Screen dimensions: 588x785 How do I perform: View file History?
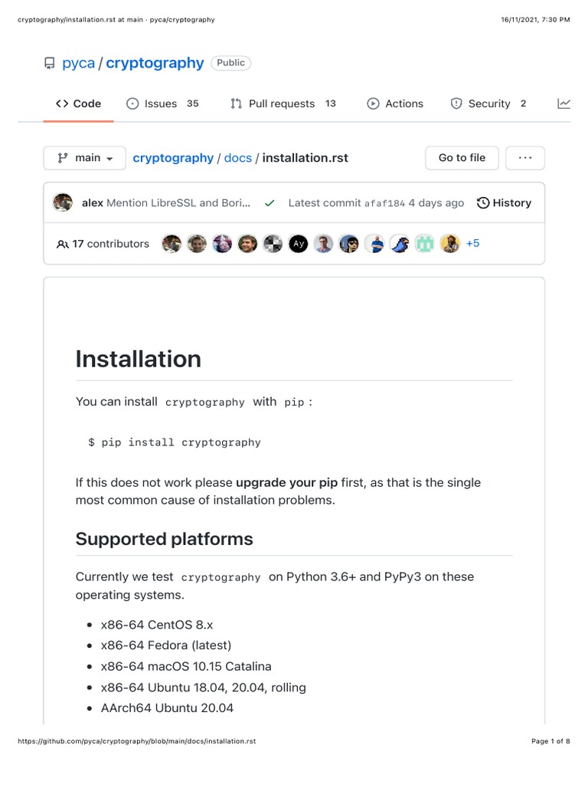pos(504,203)
